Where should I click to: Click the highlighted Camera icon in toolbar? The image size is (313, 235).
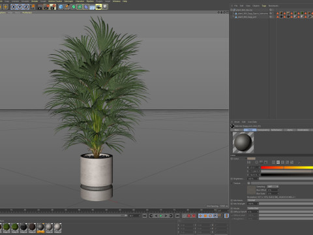98,7
